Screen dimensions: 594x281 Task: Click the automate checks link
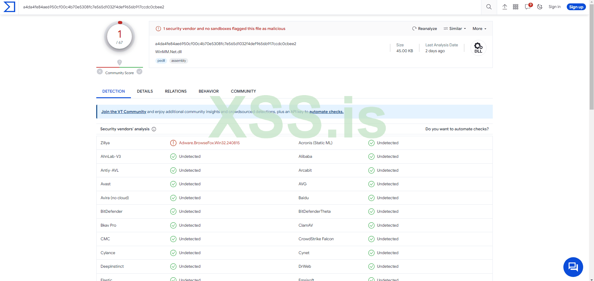click(326, 112)
